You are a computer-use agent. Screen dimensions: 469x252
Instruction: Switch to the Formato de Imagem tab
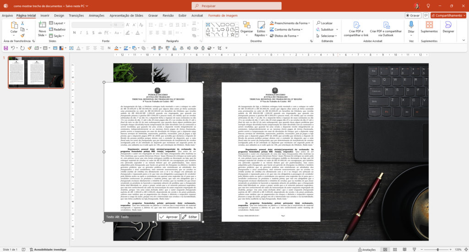click(223, 15)
